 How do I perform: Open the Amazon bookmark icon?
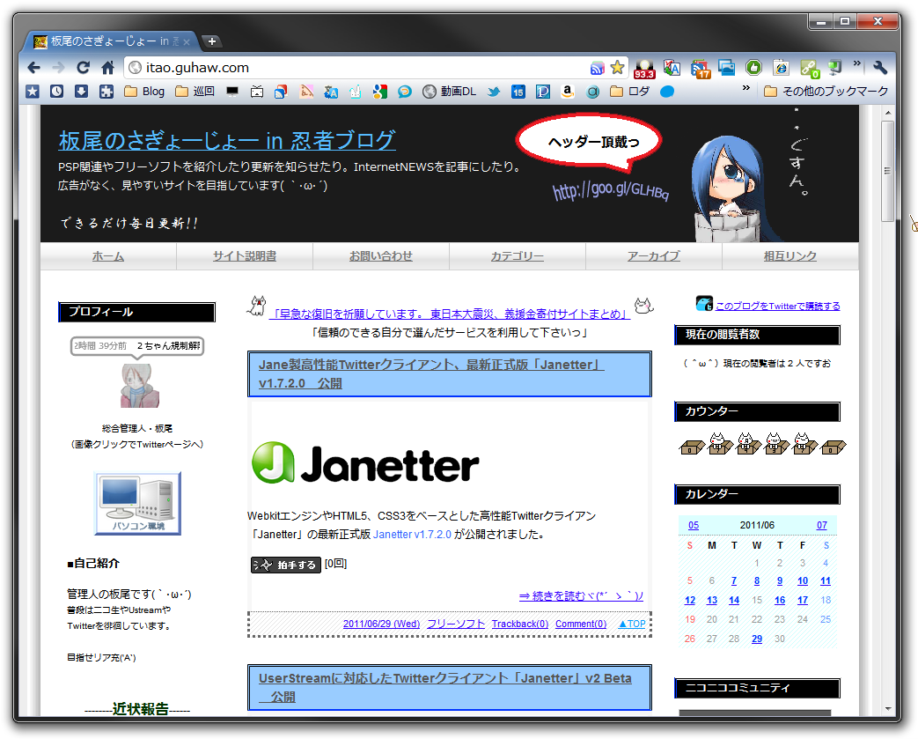click(x=567, y=92)
